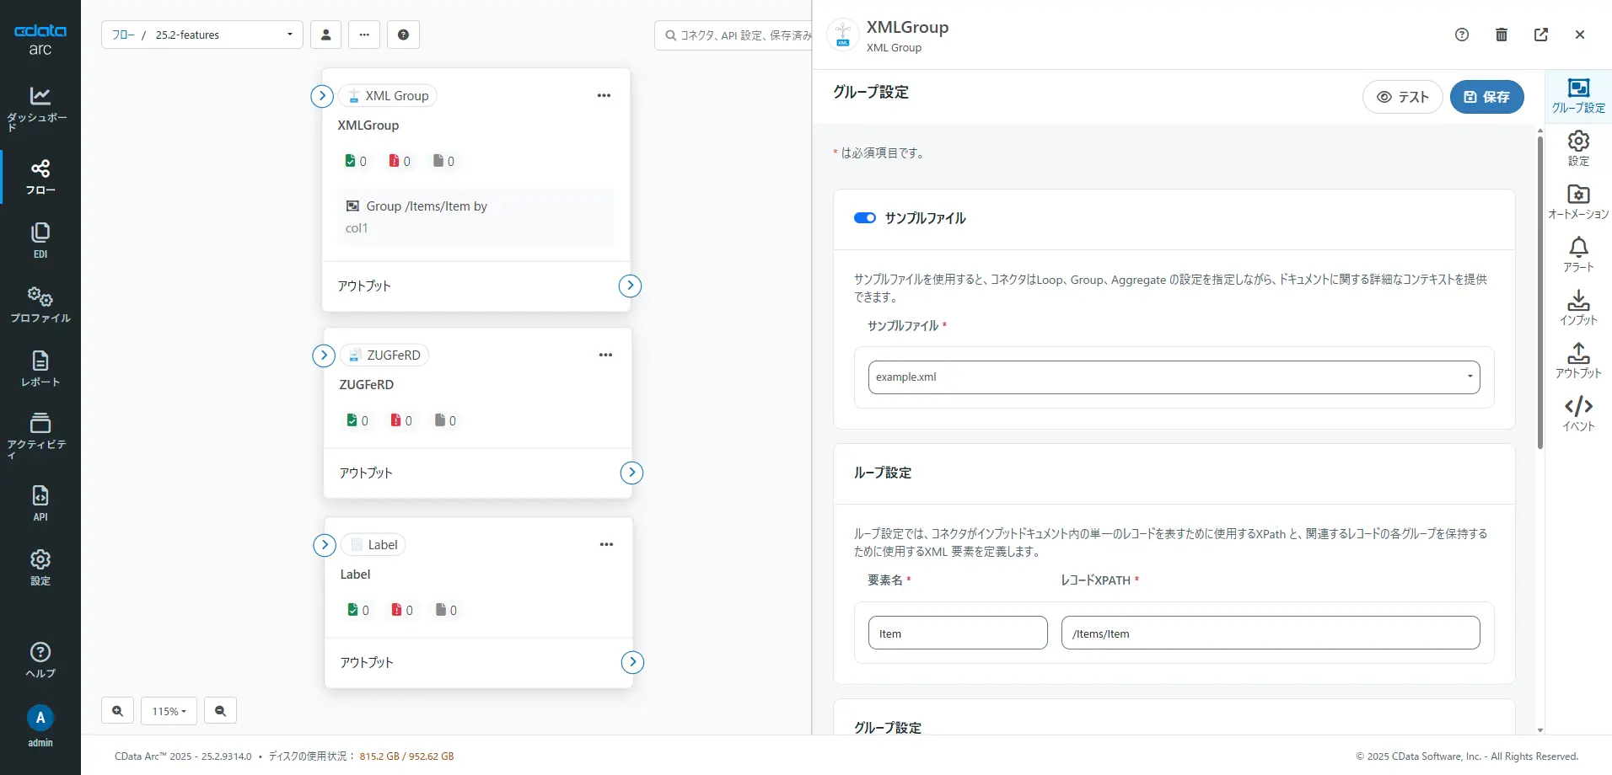Open the アクティビティ activity sidebar item
The image size is (1612, 775).
(40, 436)
